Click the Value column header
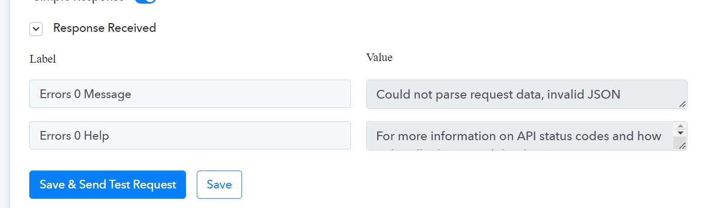Image resolution: width=706 pixels, height=208 pixels. pyautogui.click(x=379, y=58)
